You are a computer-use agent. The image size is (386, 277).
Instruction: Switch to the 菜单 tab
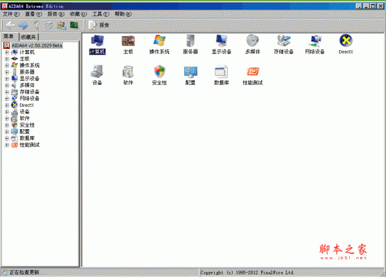pos(9,37)
